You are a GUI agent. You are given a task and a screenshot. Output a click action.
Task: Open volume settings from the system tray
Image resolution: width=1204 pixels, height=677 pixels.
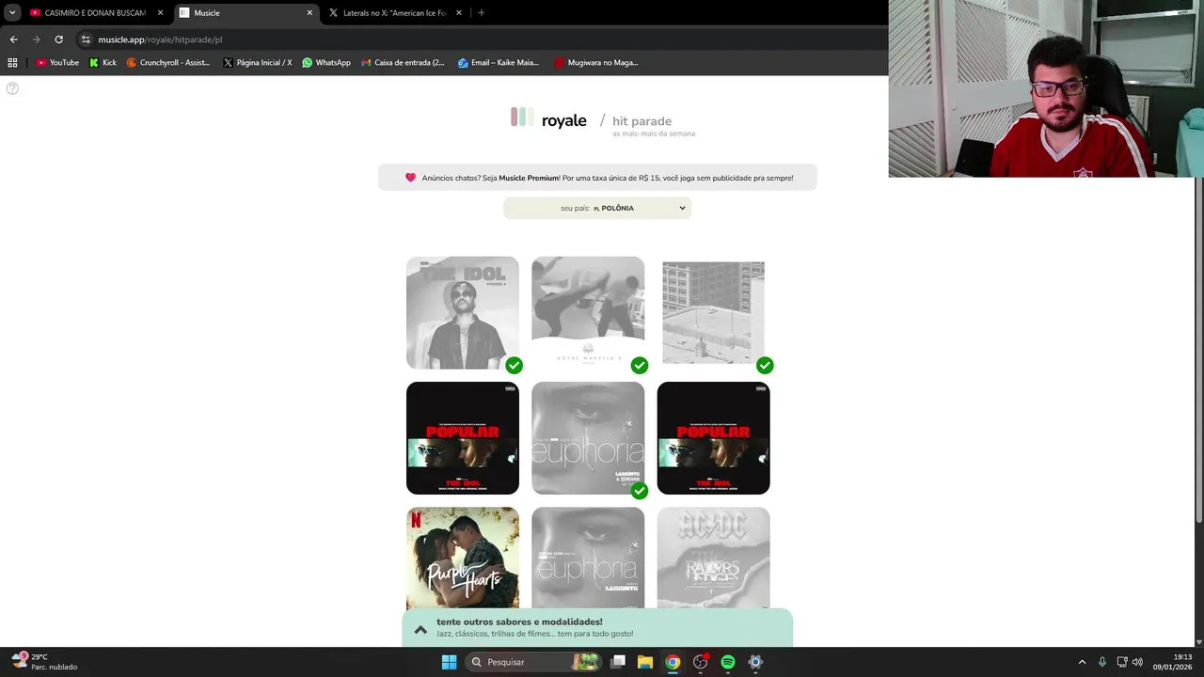coord(1137,662)
